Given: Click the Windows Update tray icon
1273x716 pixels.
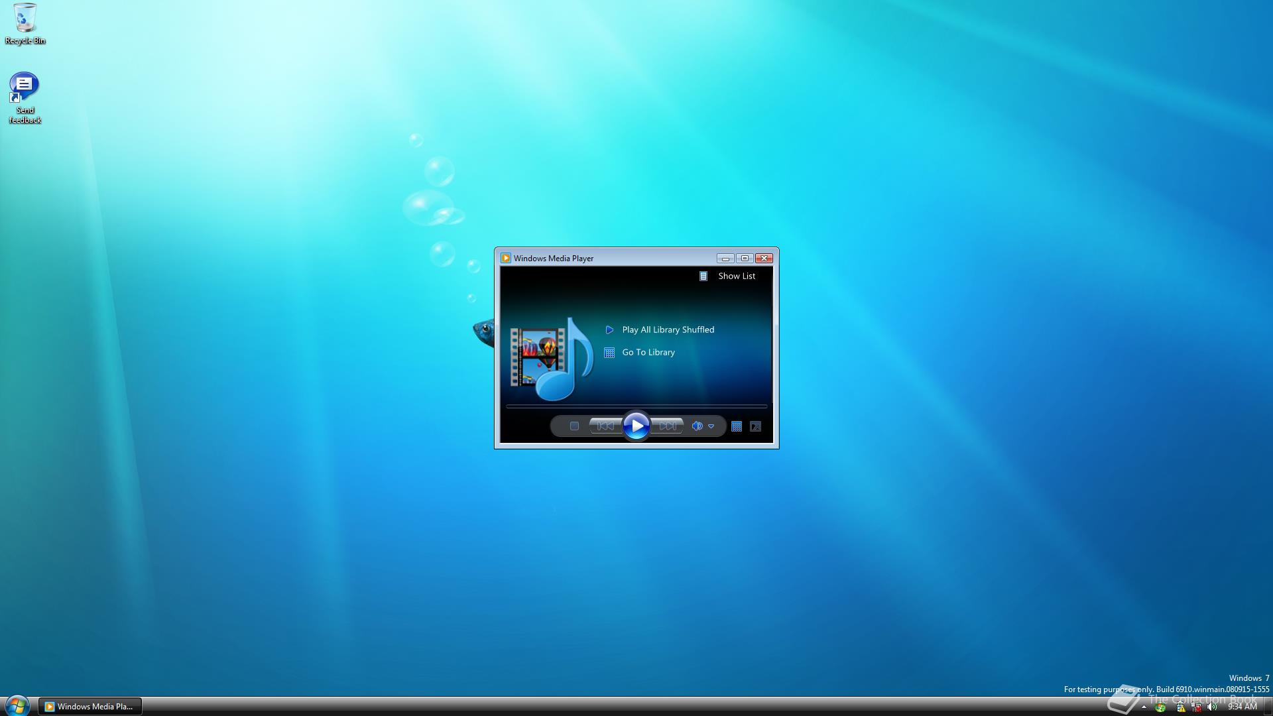Looking at the screenshot, I should coord(1160,707).
